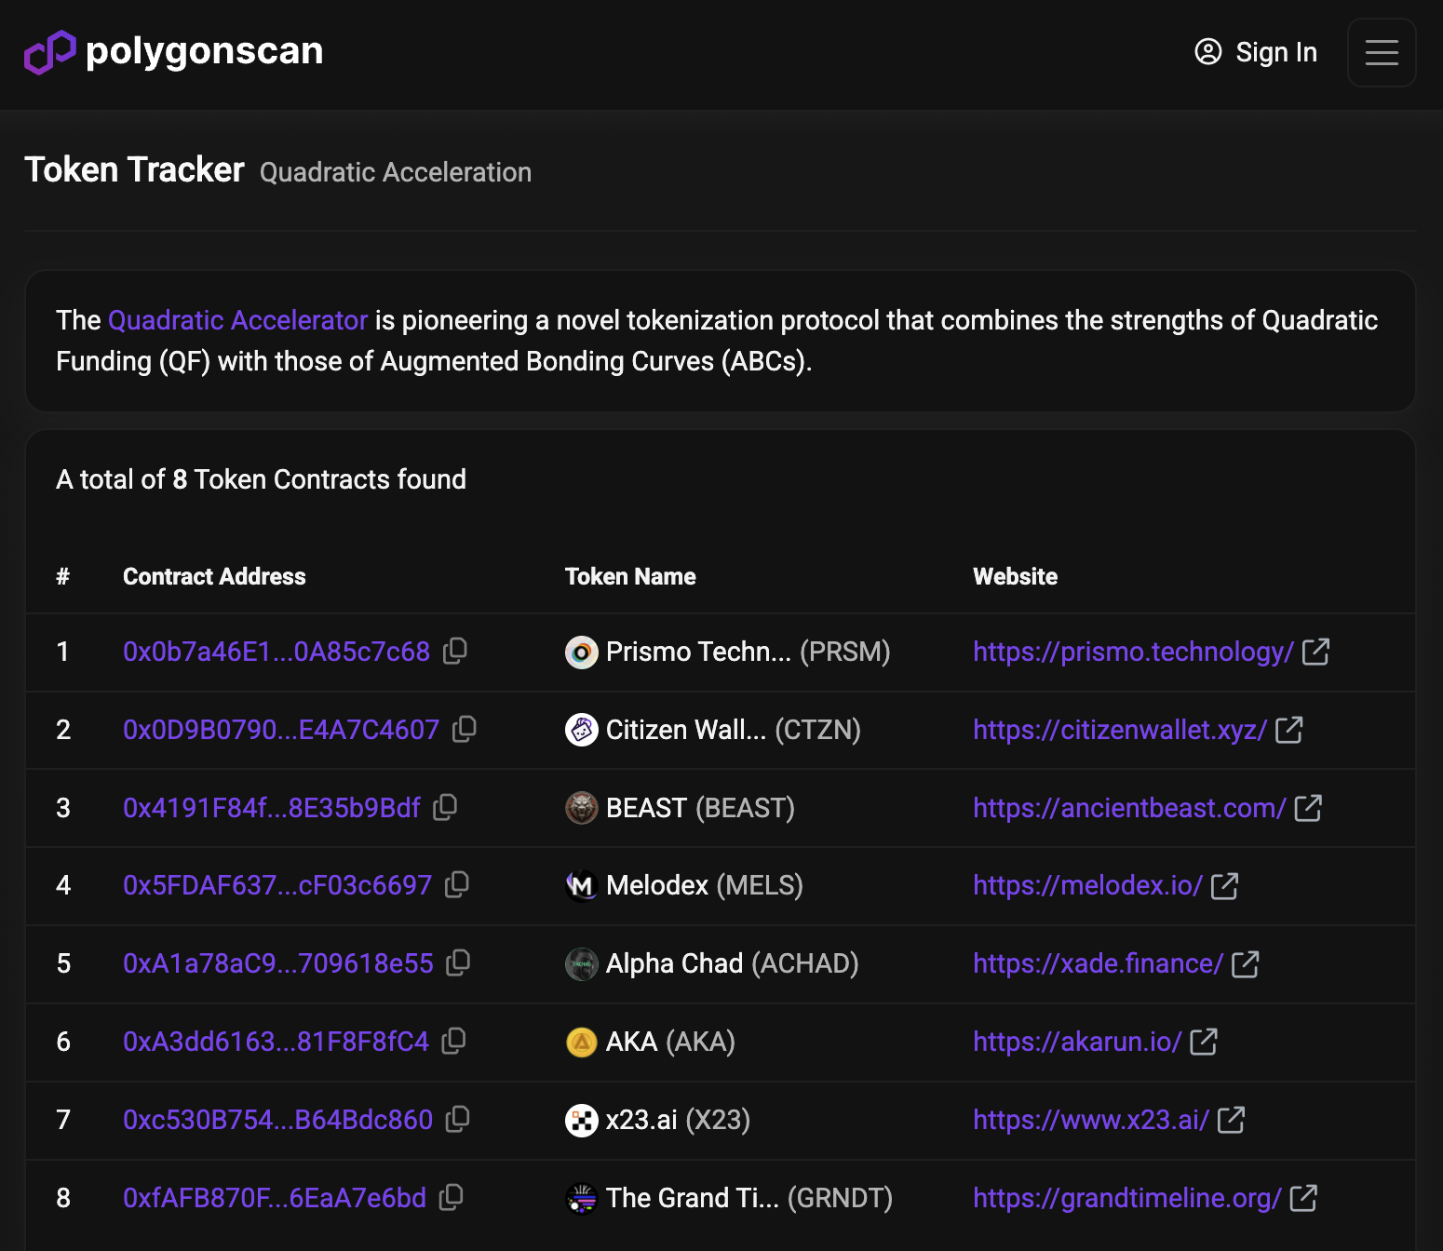Open external link icon for grandtimeline.org

(1303, 1198)
